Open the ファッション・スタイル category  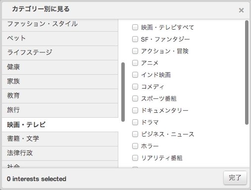point(60,25)
